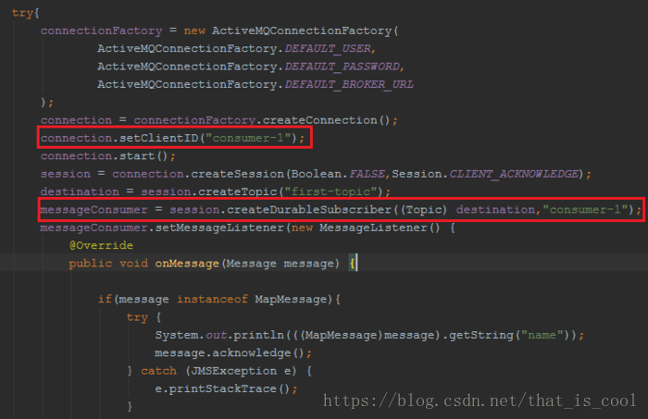Select the DEFAULT_BROKER_URL constant

(349, 84)
